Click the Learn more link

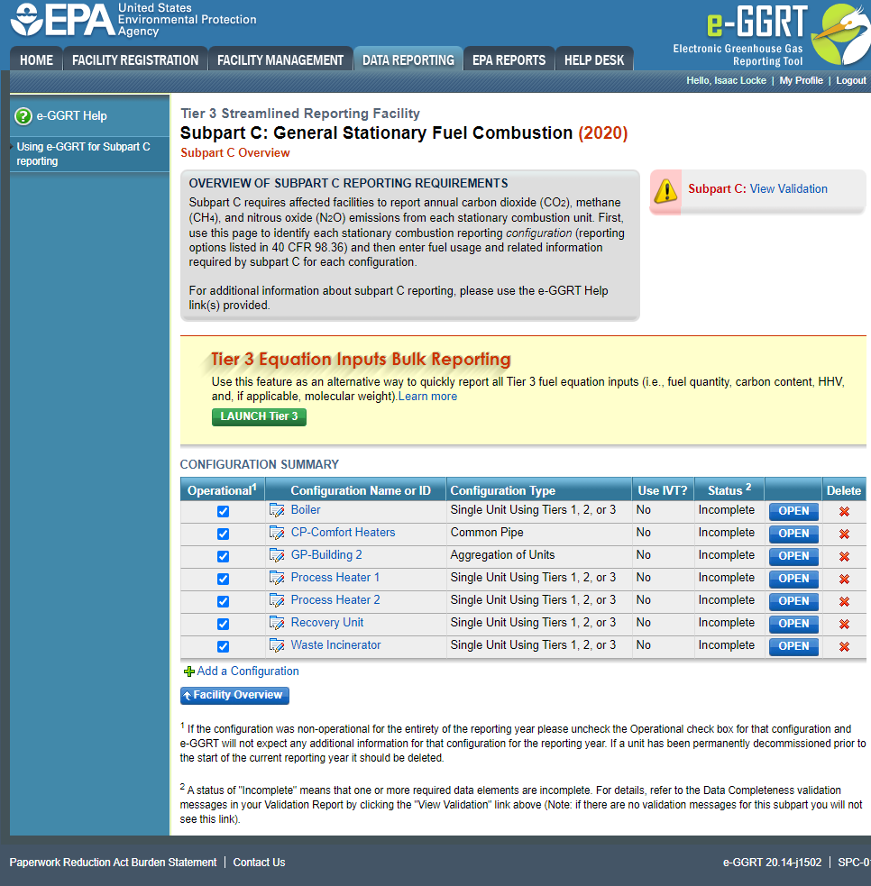point(428,397)
